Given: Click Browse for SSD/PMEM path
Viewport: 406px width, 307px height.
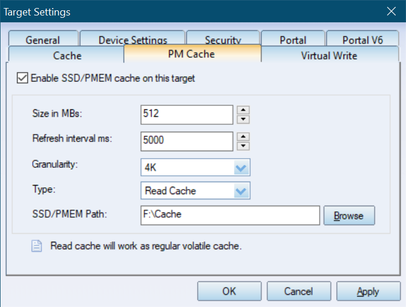Looking at the screenshot, I should coord(349,215).
